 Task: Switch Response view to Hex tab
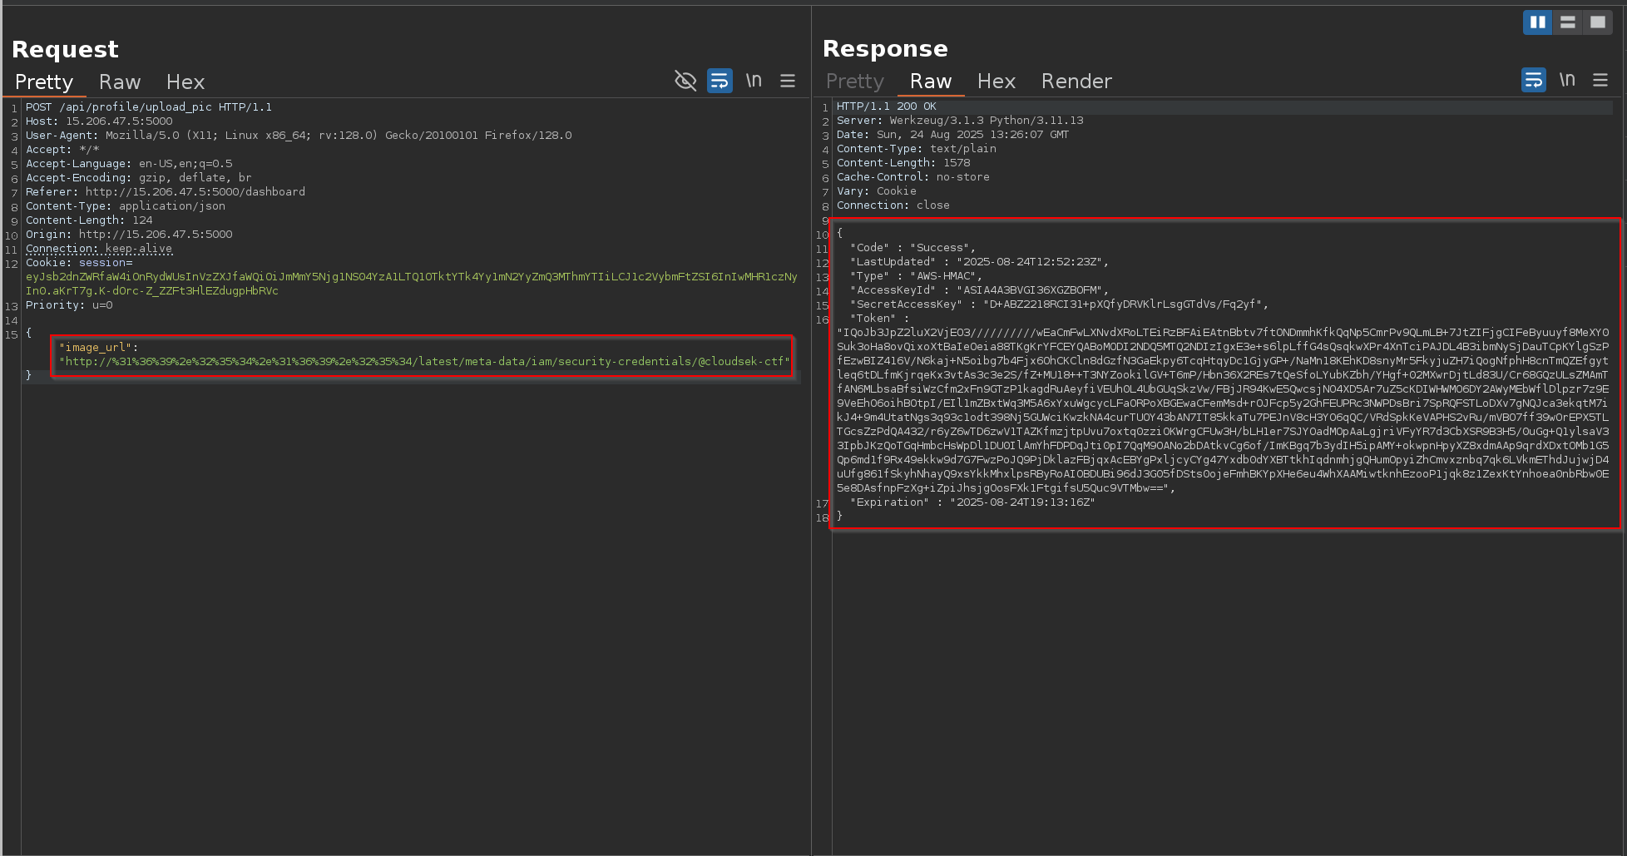996,82
